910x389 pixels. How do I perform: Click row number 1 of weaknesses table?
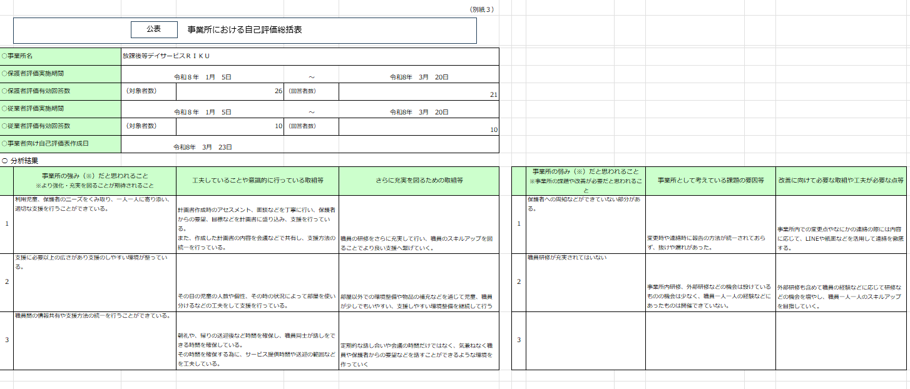pyautogui.click(x=518, y=224)
